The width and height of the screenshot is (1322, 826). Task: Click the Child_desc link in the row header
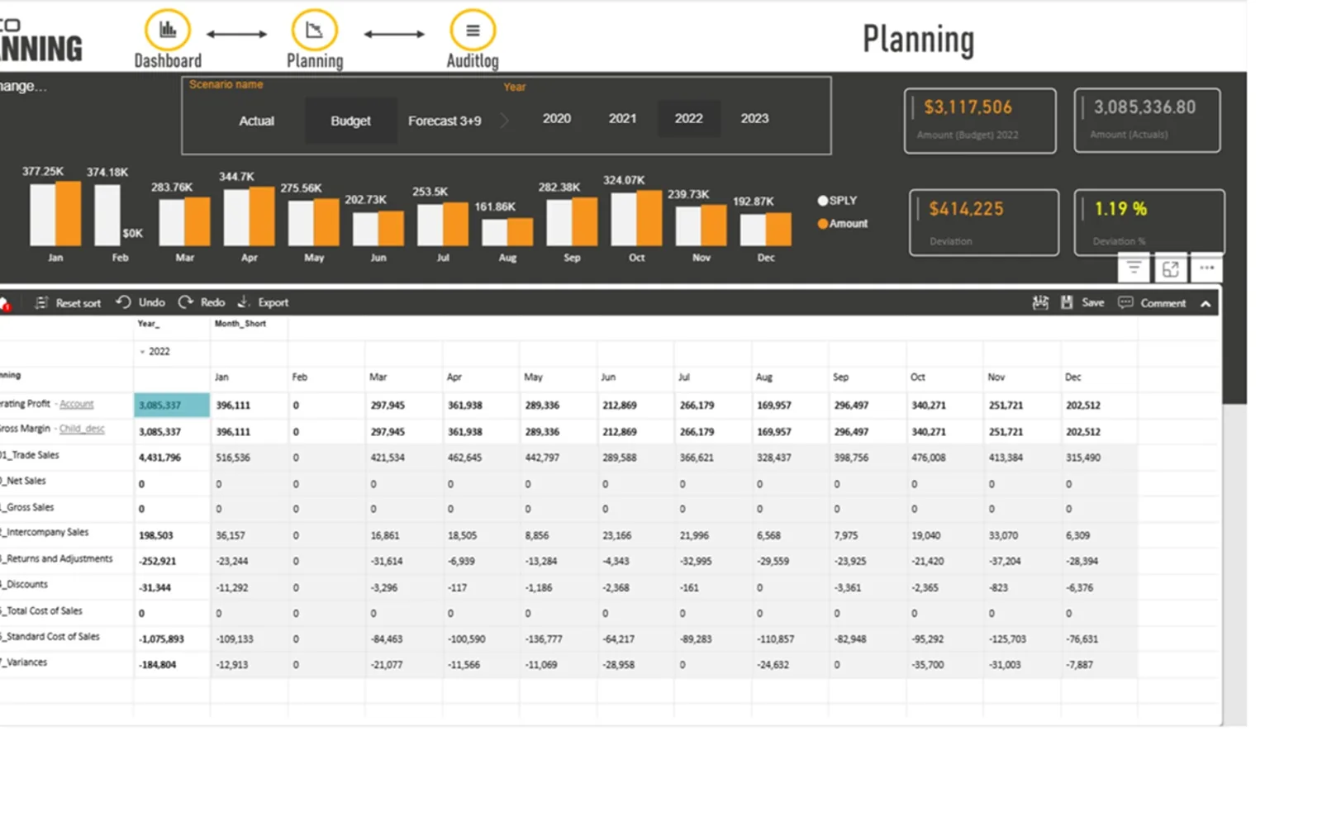click(x=82, y=429)
